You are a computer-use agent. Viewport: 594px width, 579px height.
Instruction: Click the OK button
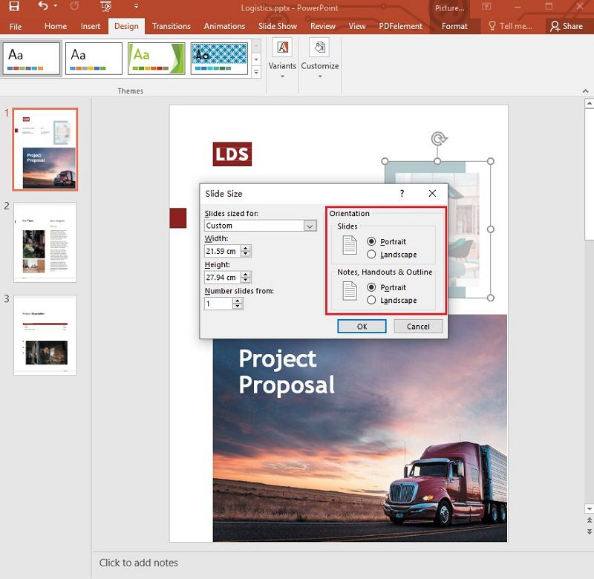(362, 326)
